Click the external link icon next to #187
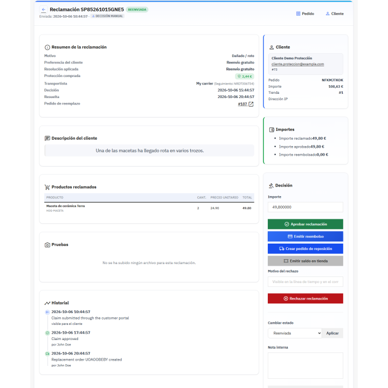Viewport: 388px width, 388px height. (251, 104)
